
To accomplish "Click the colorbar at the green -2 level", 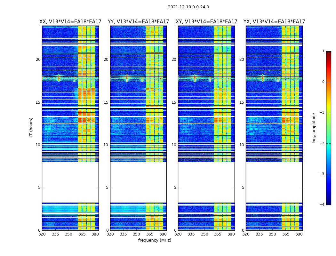I will pyautogui.click(x=329, y=143).
